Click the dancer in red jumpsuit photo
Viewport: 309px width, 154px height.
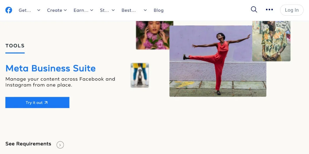pos(218,61)
